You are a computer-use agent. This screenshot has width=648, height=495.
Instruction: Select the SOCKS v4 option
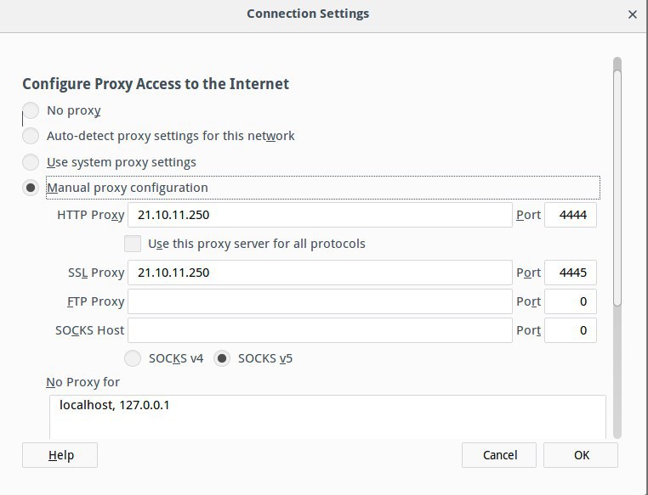tap(133, 358)
